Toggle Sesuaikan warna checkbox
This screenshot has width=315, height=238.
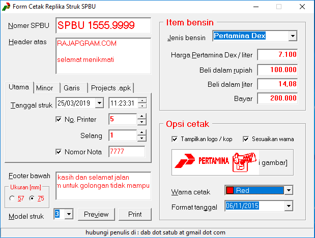(246, 139)
